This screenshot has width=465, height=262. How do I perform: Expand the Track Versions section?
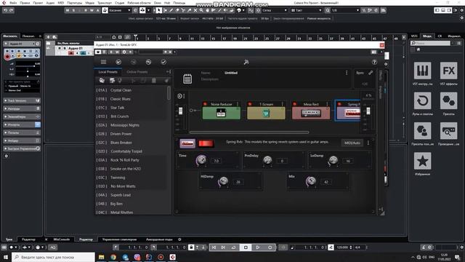point(22,100)
